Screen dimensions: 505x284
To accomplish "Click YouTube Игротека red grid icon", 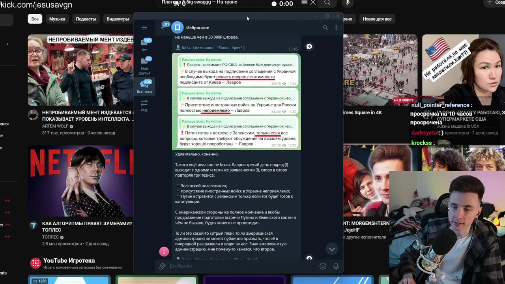I will pos(36,263).
